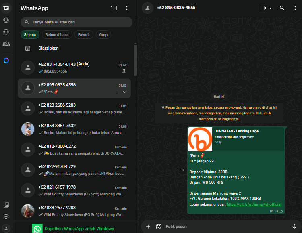Start a video call with the camera icon
The width and height of the screenshot is (302, 233).
click(x=263, y=8)
